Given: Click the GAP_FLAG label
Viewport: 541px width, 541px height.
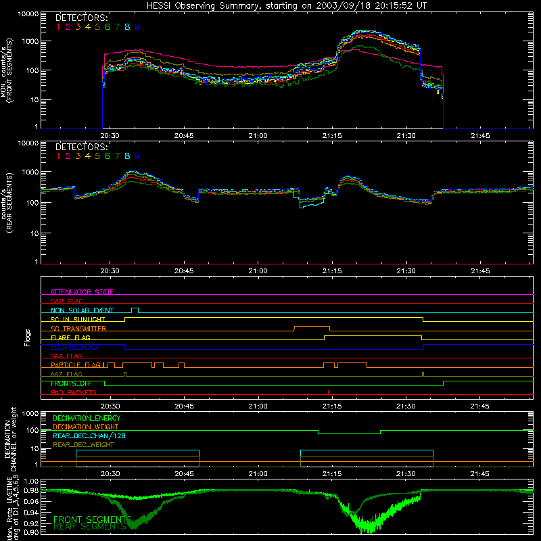Looking at the screenshot, I should click(66, 301).
